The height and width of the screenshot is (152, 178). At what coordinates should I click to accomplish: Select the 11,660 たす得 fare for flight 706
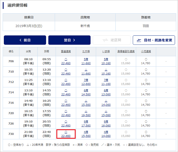(86, 63)
